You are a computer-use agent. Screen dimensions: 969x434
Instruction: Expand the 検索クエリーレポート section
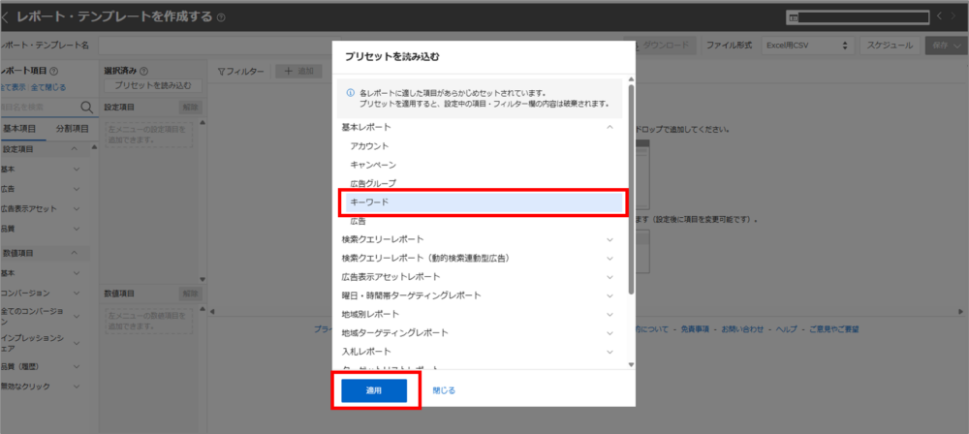(x=610, y=239)
